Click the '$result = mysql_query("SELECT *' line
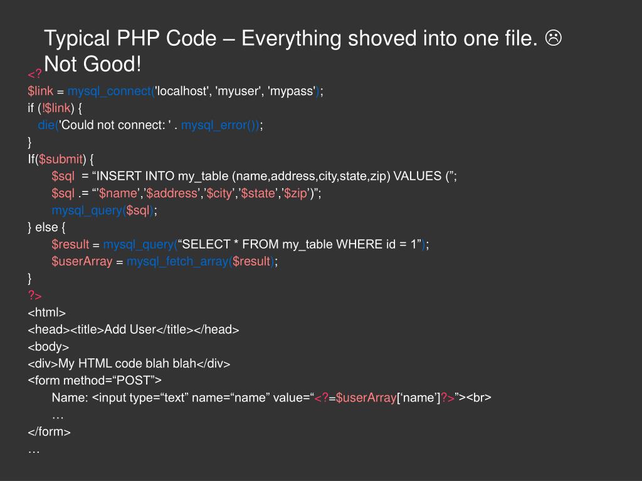 point(240,245)
